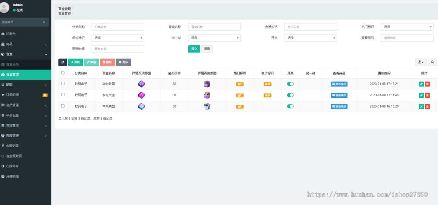Toggle the switch off for 华为联盟
This screenshot has height=205, width=438.
click(x=290, y=84)
